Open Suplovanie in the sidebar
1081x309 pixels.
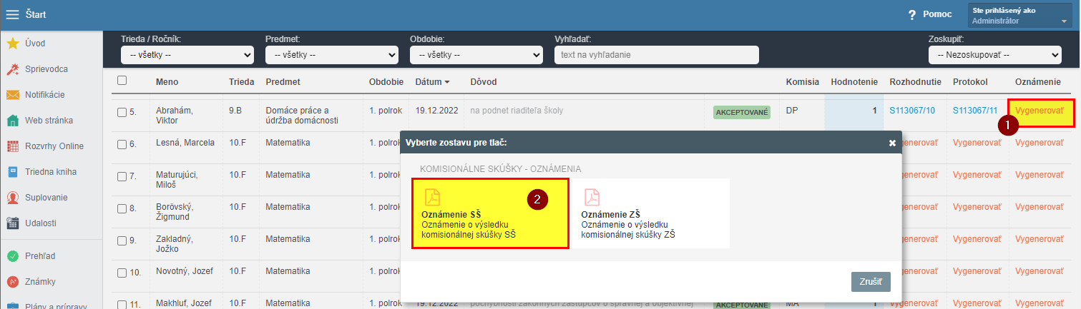(46, 198)
